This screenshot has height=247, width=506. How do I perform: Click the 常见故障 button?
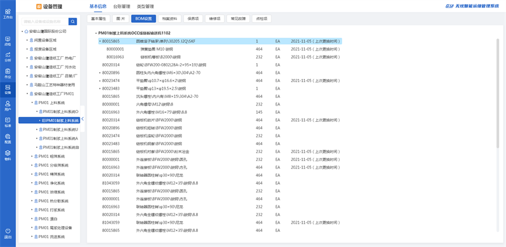tap(238, 19)
